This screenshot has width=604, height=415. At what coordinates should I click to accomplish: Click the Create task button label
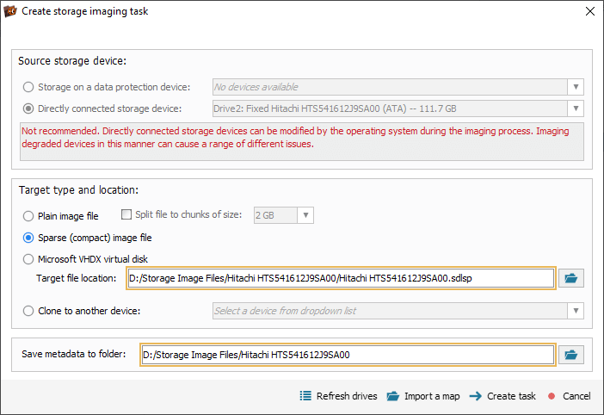tap(511, 396)
